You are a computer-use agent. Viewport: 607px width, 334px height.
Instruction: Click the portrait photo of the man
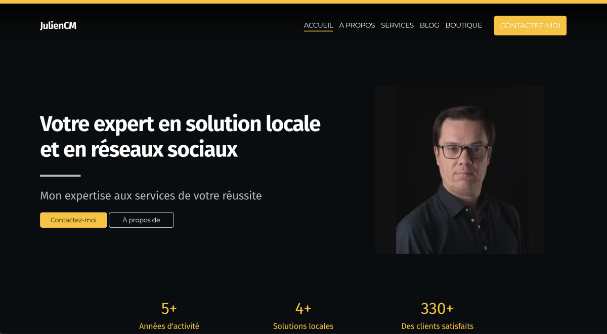pos(460,170)
